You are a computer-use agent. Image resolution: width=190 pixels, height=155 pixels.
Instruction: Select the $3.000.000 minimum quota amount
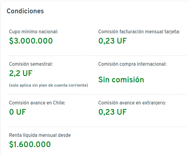pyautogui.click(x=31, y=41)
